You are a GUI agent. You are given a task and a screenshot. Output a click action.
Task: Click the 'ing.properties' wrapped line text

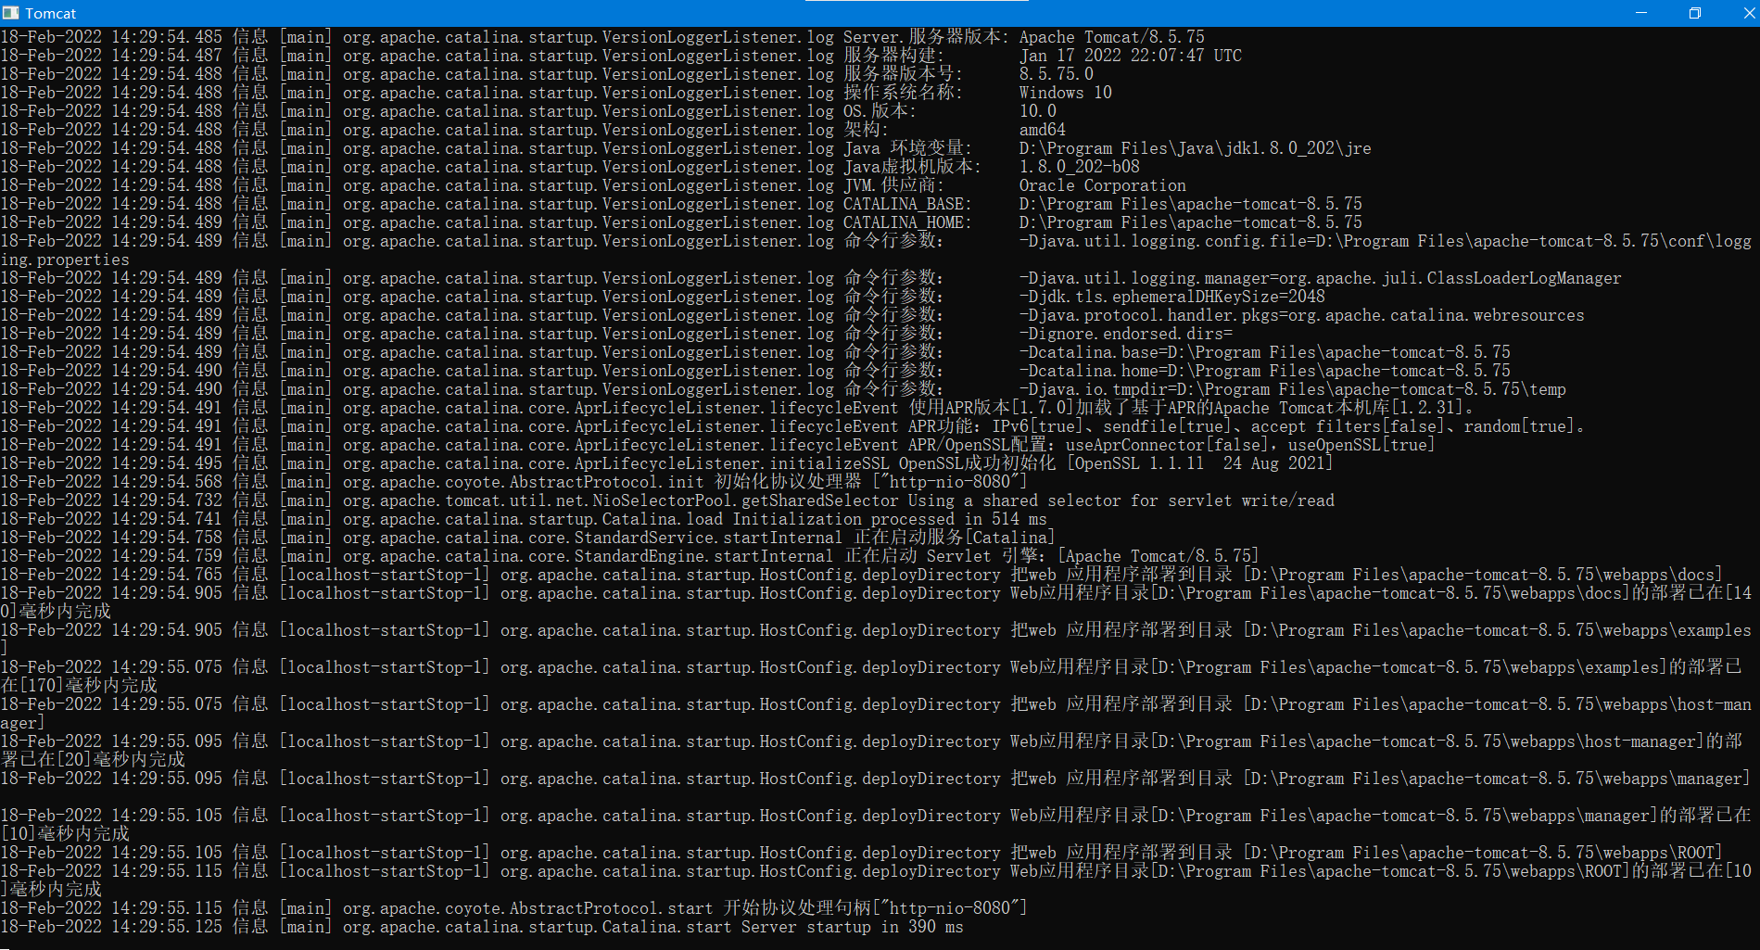click(65, 260)
